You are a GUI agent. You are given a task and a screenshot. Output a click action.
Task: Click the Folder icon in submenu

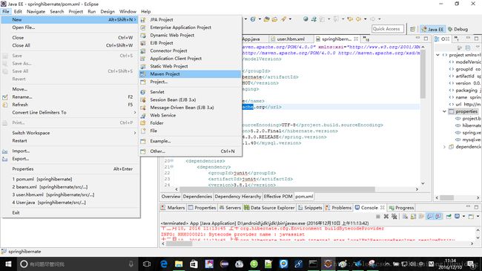tap(143, 123)
